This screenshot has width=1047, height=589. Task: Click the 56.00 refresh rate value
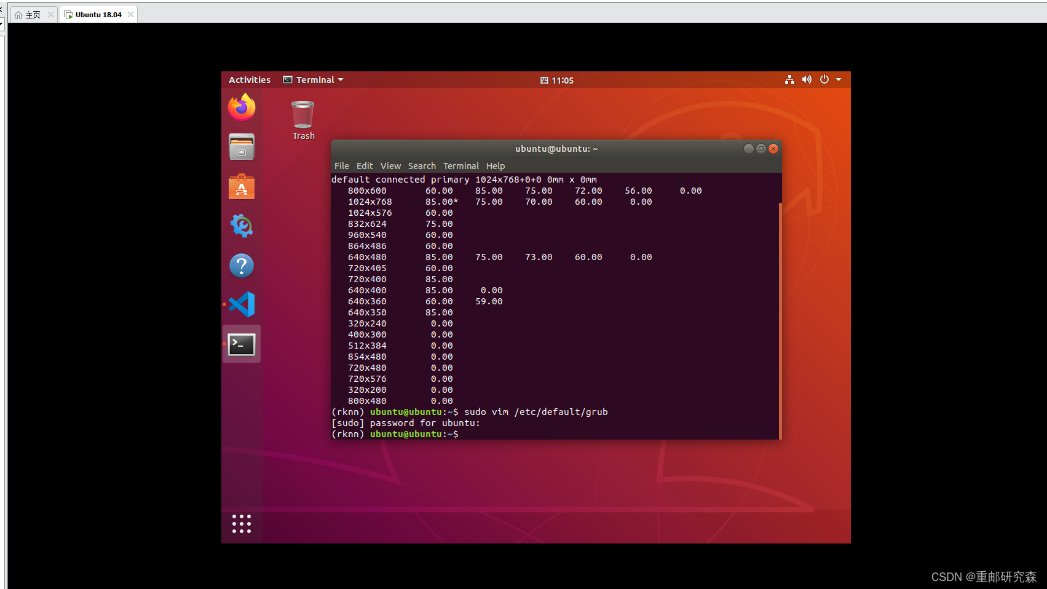click(638, 191)
